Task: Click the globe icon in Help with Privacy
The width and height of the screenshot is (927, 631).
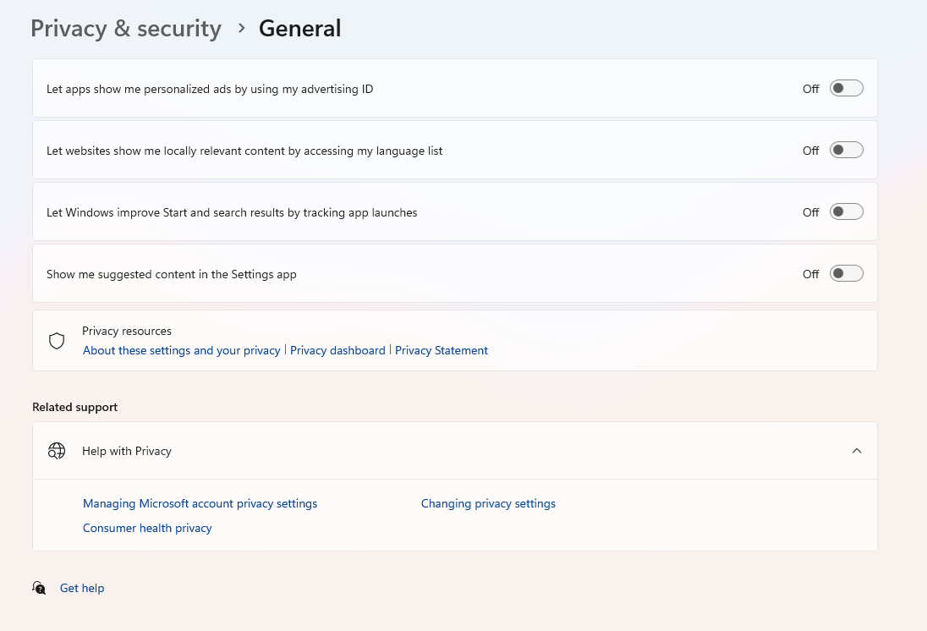Action: click(x=57, y=451)
